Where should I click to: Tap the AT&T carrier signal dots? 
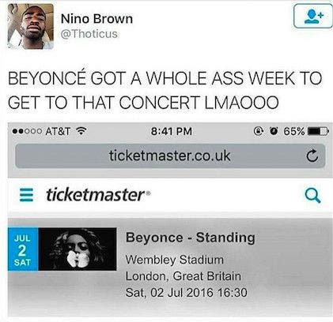pyautogui.click(x=27, y=131)
